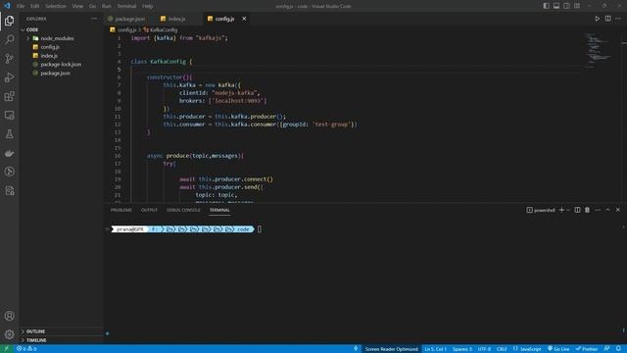
Task: Toggle Secondary Side Bar layout icon
Action: tap(566, 6)
